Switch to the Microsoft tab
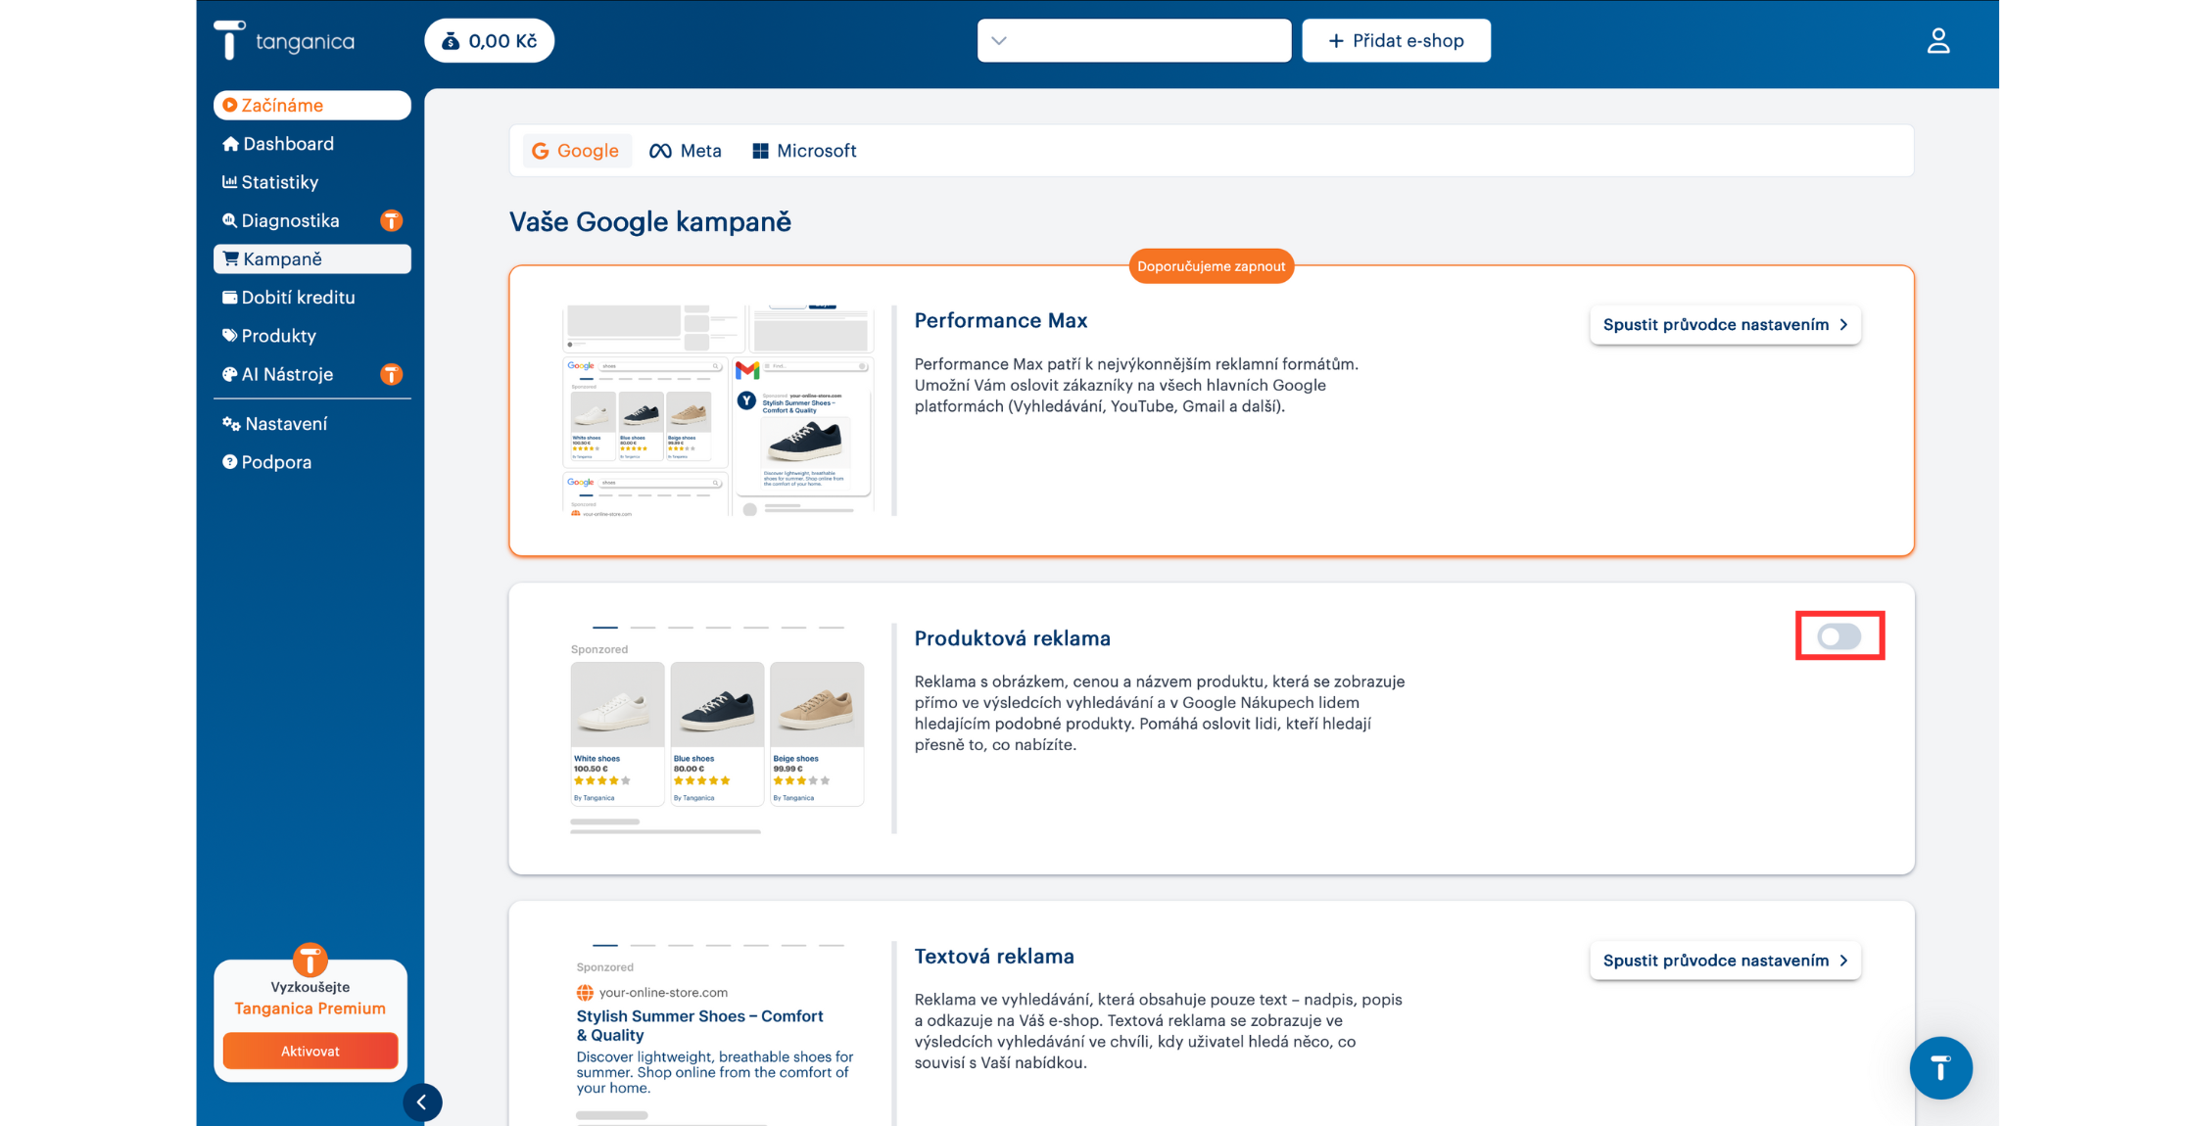 [x=804, y=151]
